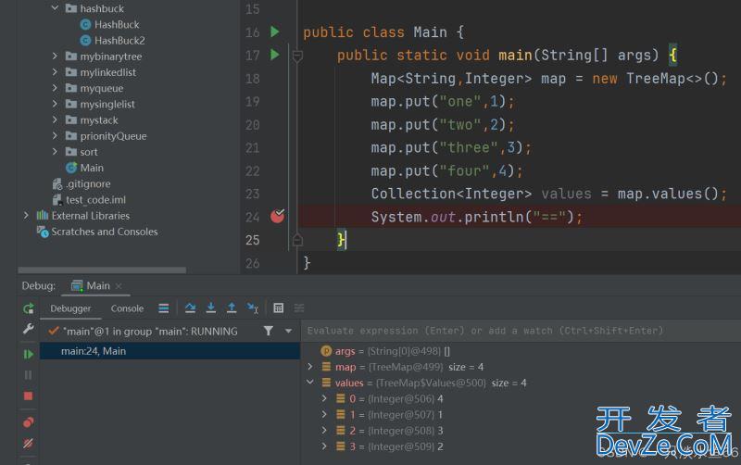Collapse the hashbuck folder
This screenshot has height=465, width=741.
(55, 8)
